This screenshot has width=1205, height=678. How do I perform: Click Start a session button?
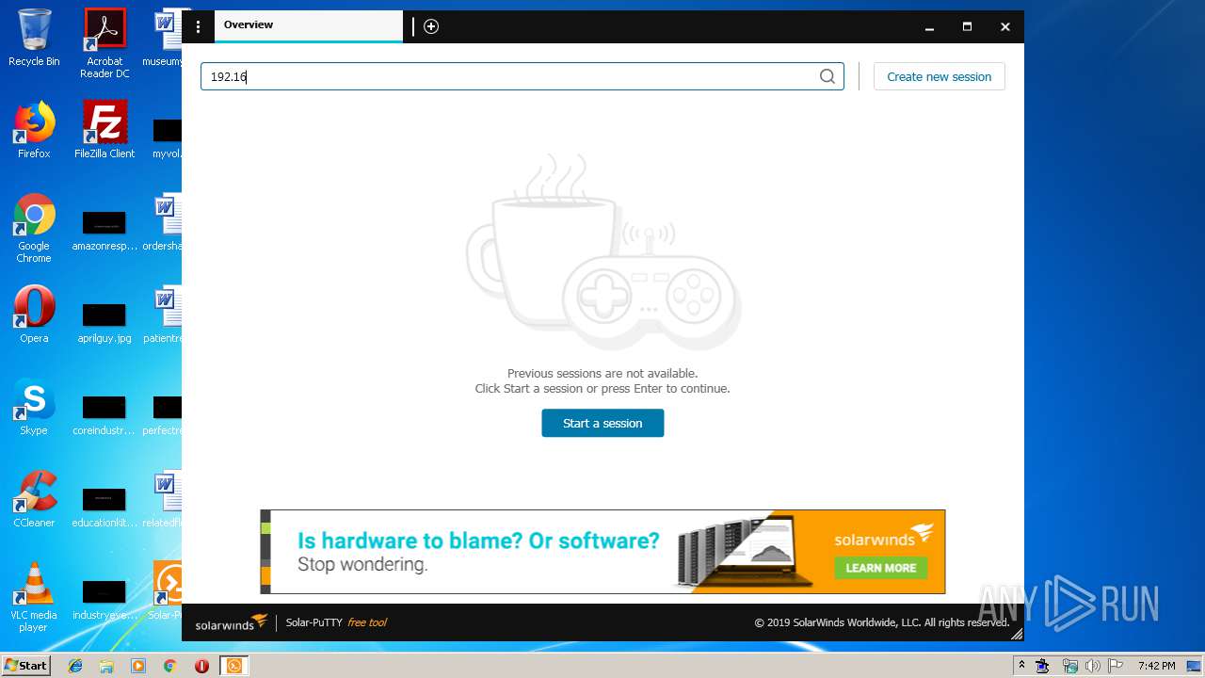[x=602, y=423]
